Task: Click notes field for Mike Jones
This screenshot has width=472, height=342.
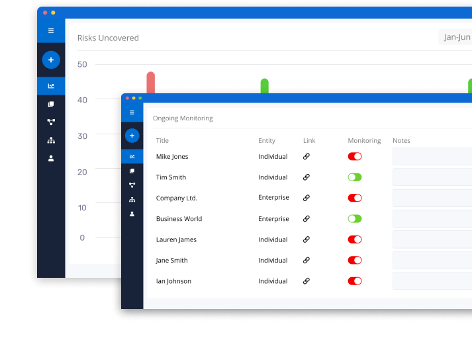Action: 432,156
